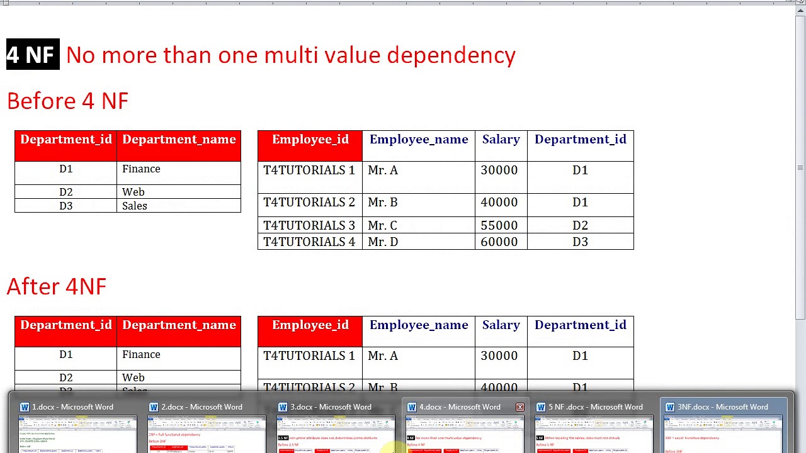Click D3 cell in Before department table

[x=66, y=206]
